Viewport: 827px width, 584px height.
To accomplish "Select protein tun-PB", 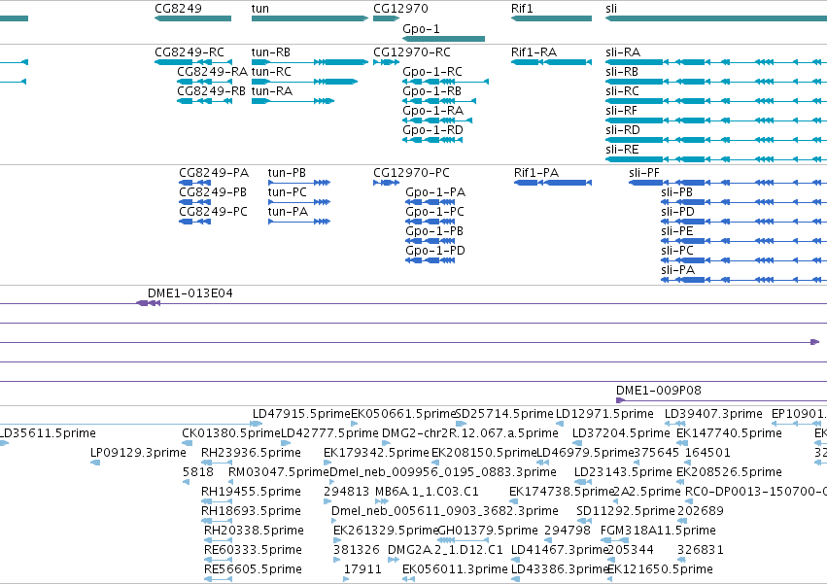I will click(299, 183).
